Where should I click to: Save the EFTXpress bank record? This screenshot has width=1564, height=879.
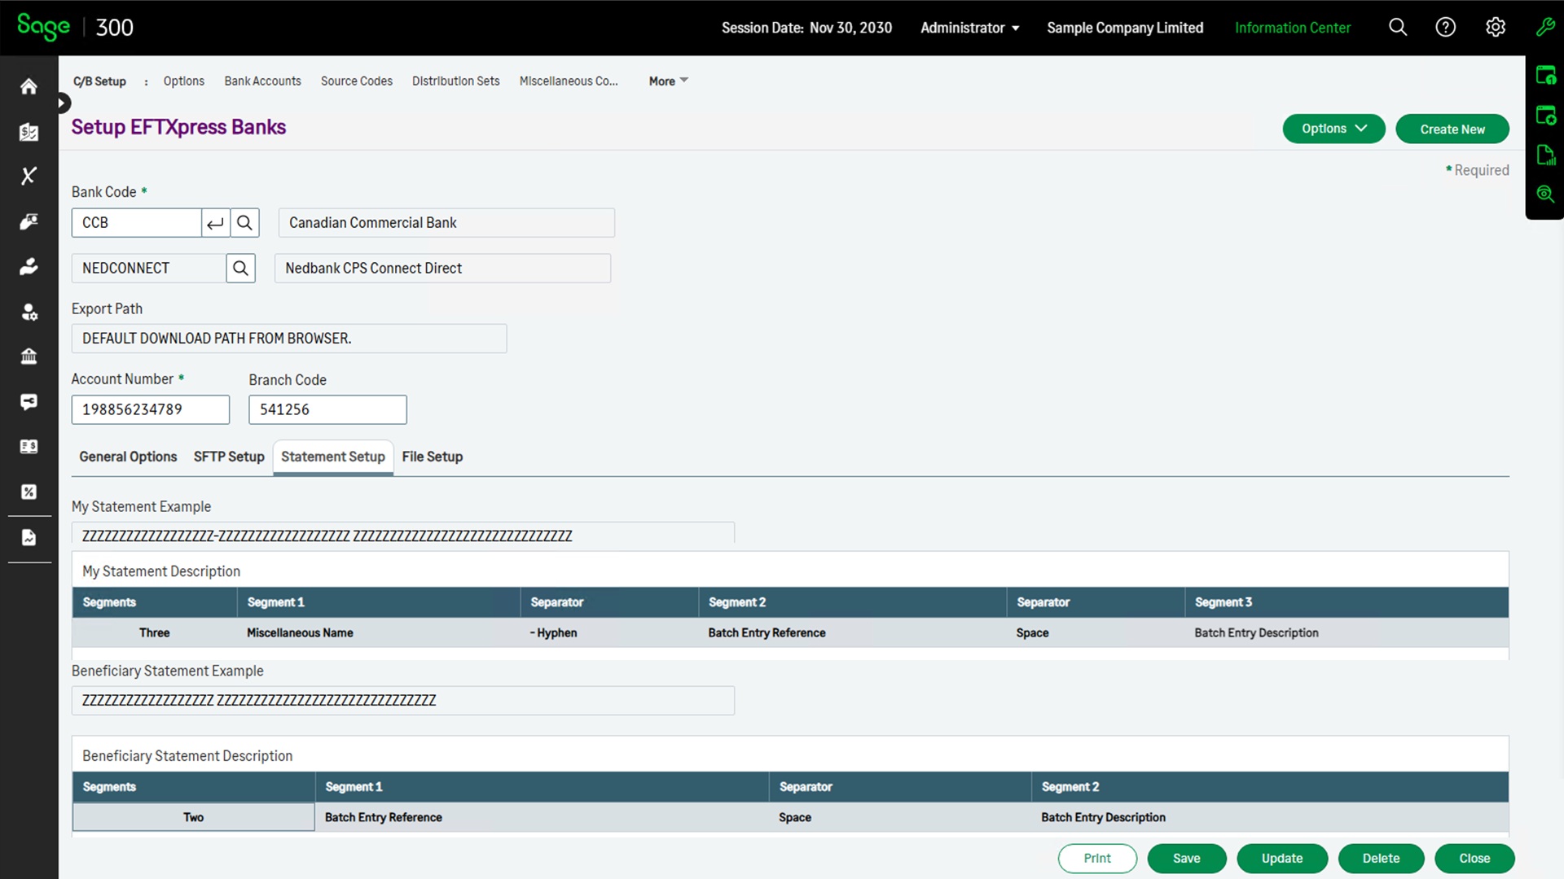pos(1187,858)
